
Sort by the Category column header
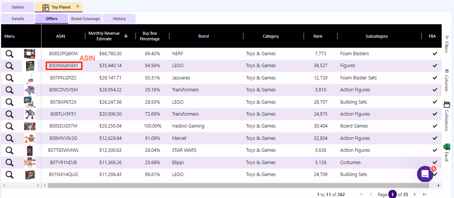click(271, 36)
